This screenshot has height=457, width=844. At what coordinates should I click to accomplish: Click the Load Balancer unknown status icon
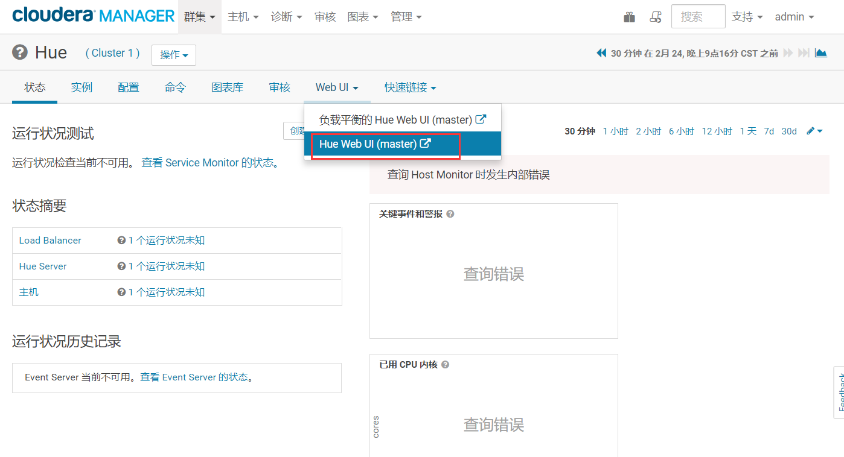(x=121, y=240)
